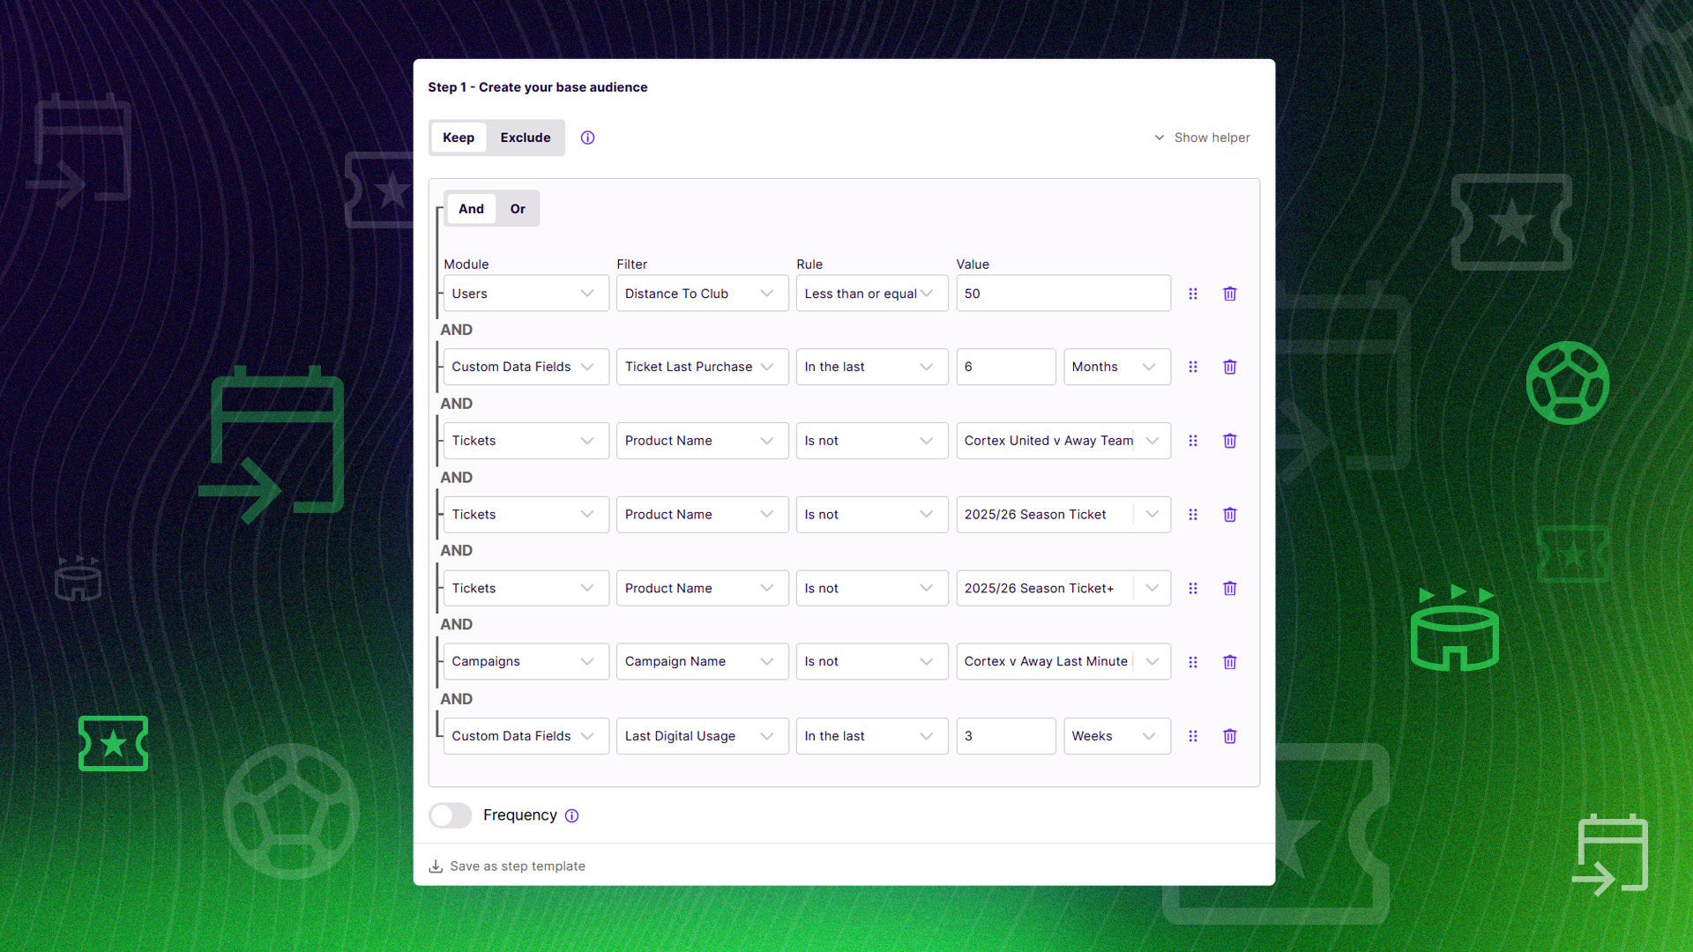Click the drag handle beside the Campaign Name row
This screenshot has height=952, width=1693.
point(1193,662)
